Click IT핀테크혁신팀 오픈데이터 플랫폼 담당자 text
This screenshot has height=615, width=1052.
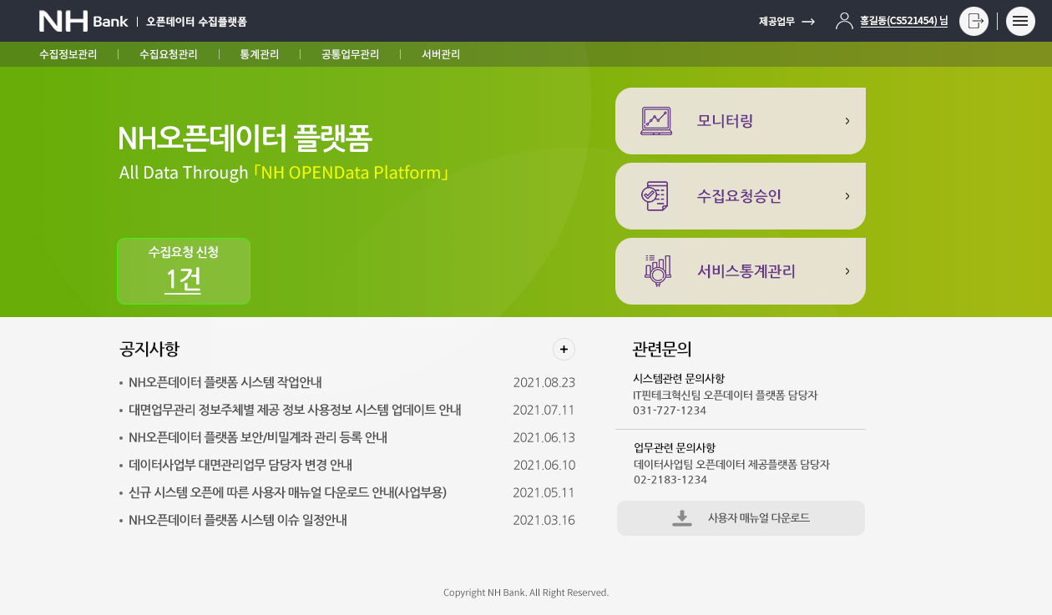pos(726,396)
